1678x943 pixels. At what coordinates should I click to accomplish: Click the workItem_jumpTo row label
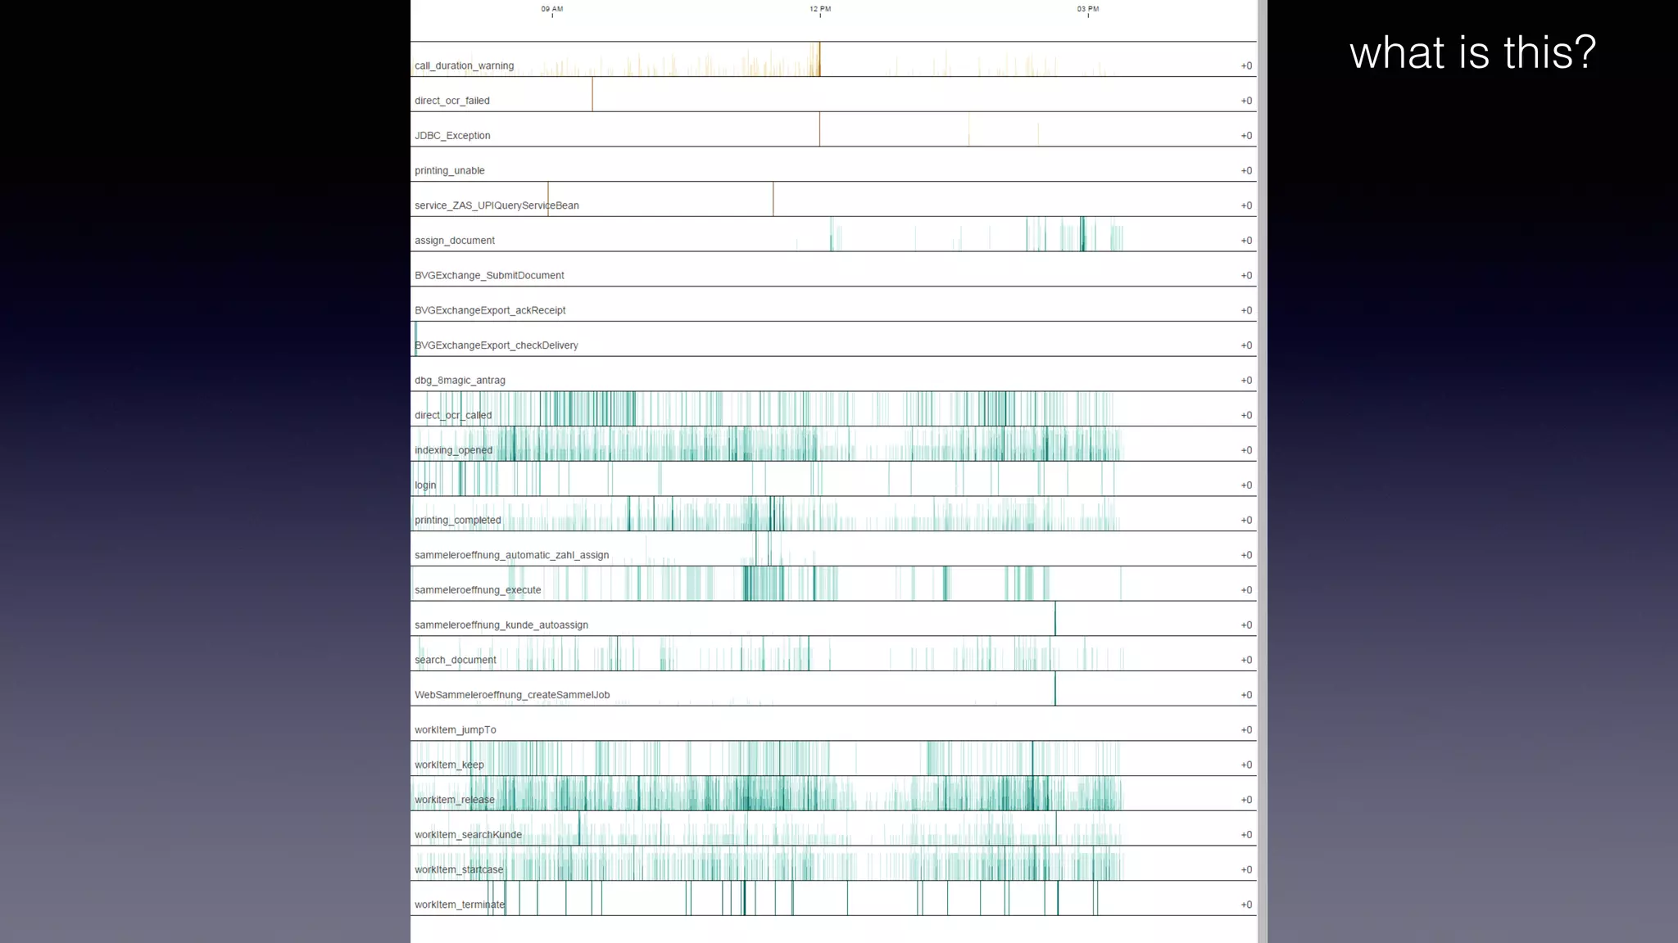(455, 729)
